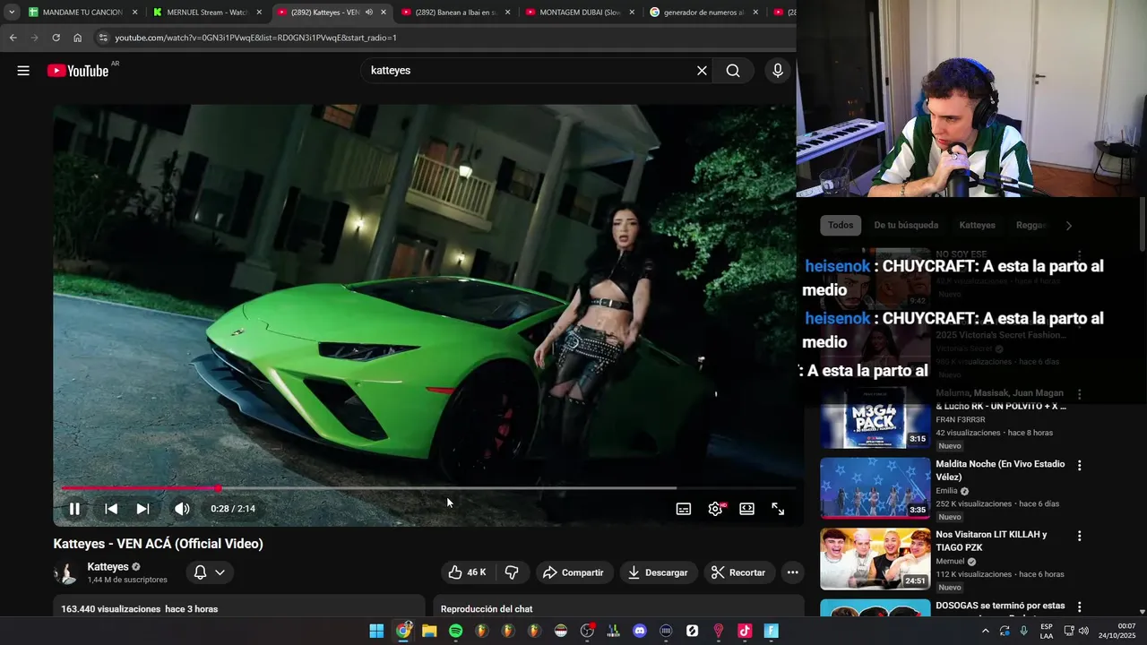Open TikTok from the taskbar
1147x645 pixels.
(x=745, y=631)
